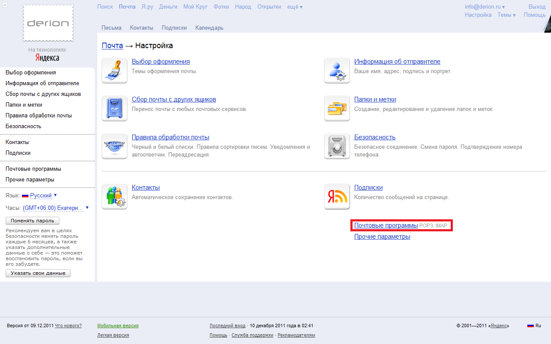Click the contacts people icon
This screenshot has height=344, width=551.
coord(115,197)
